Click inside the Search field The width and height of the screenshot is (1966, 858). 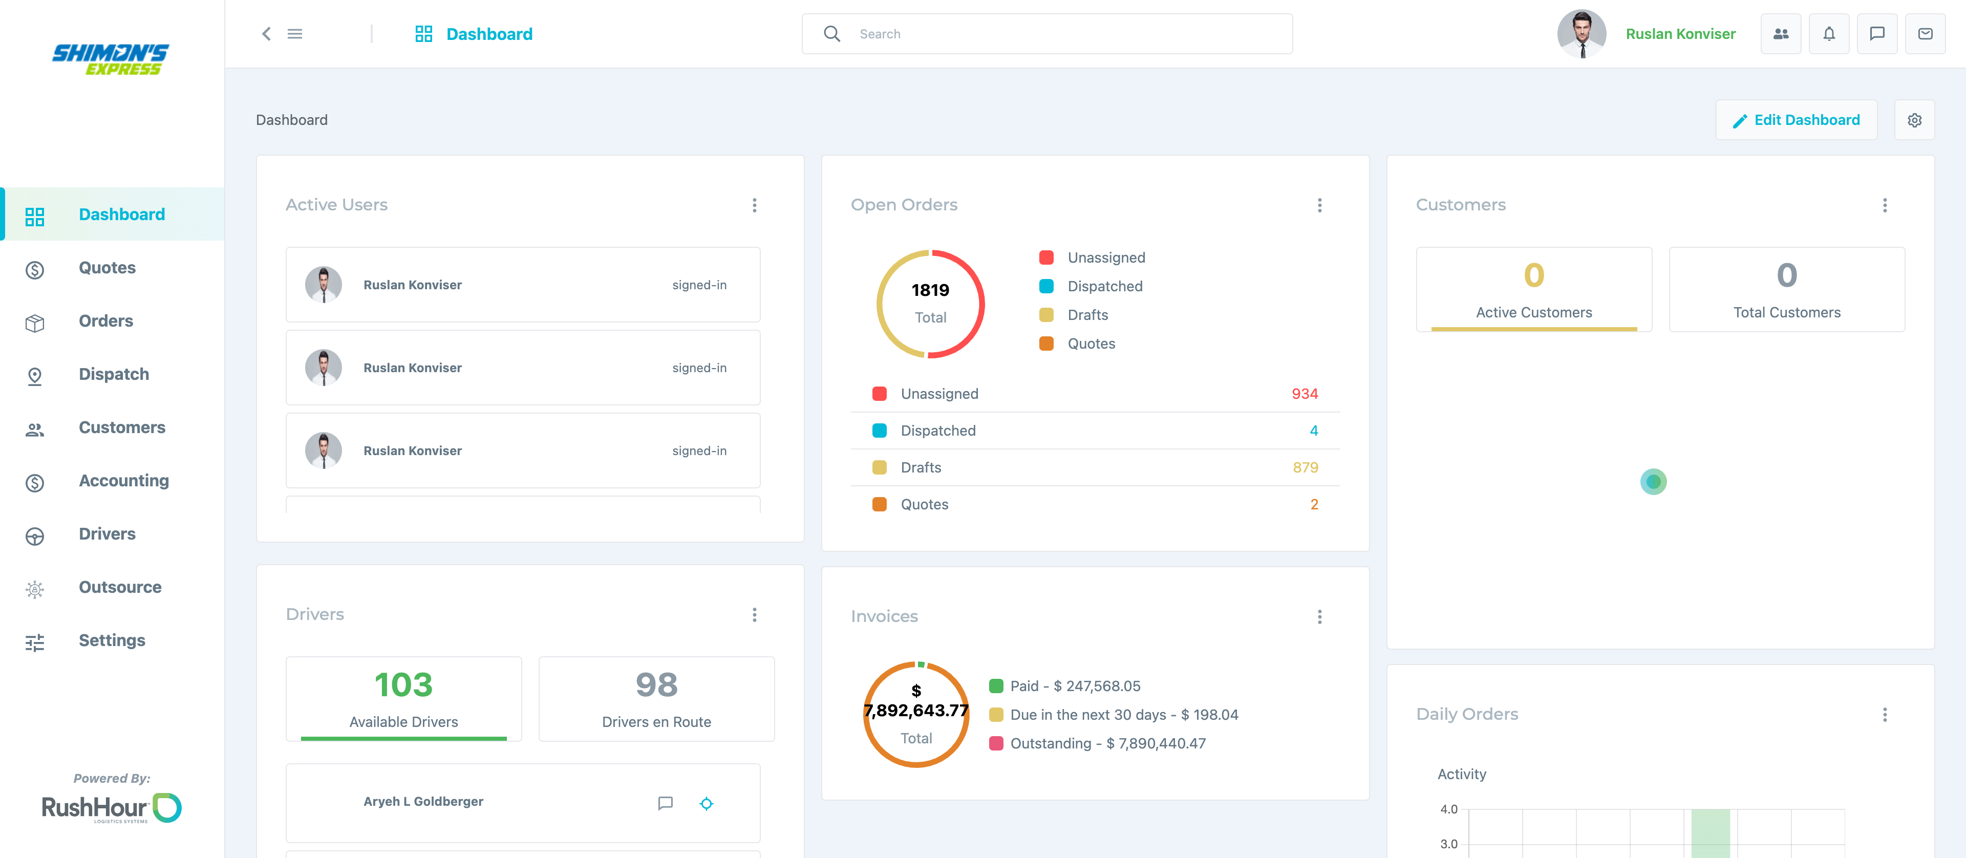(992, 34)
